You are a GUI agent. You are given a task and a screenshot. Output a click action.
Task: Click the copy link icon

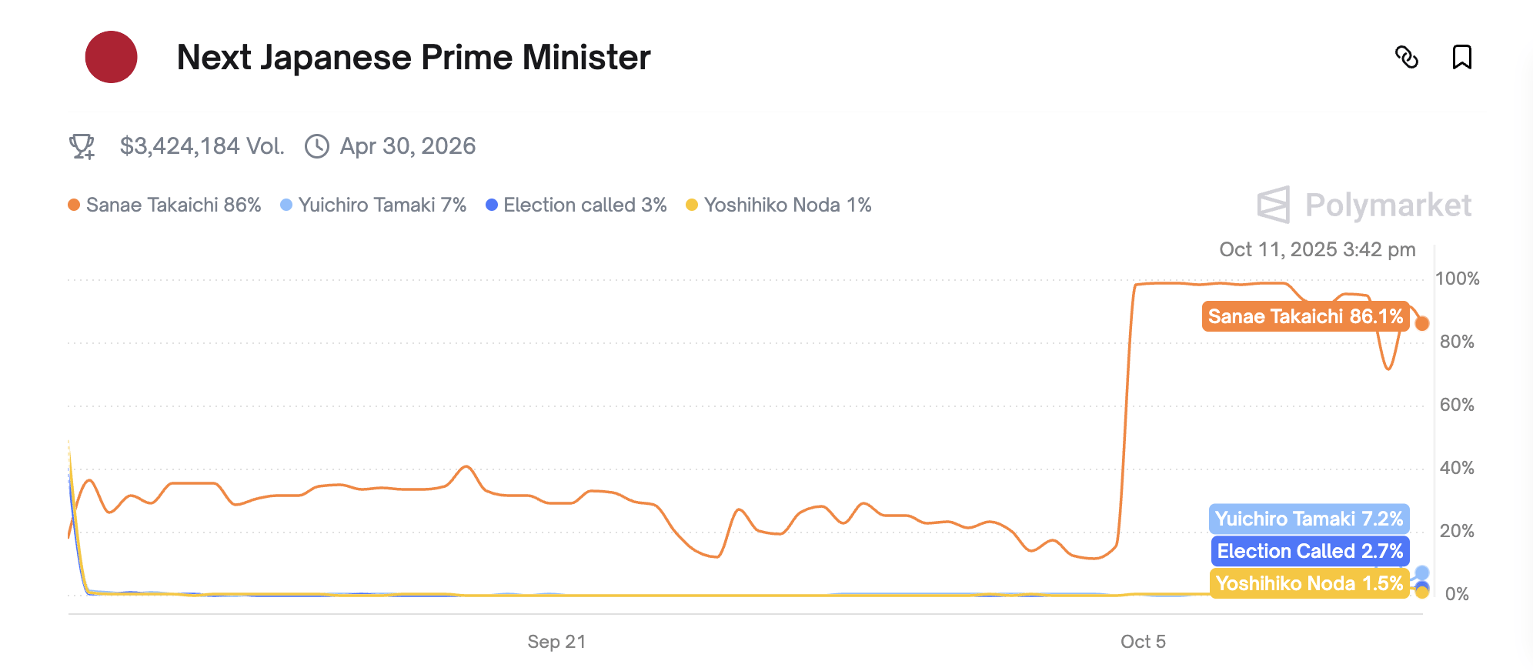tap(1407, 57)
